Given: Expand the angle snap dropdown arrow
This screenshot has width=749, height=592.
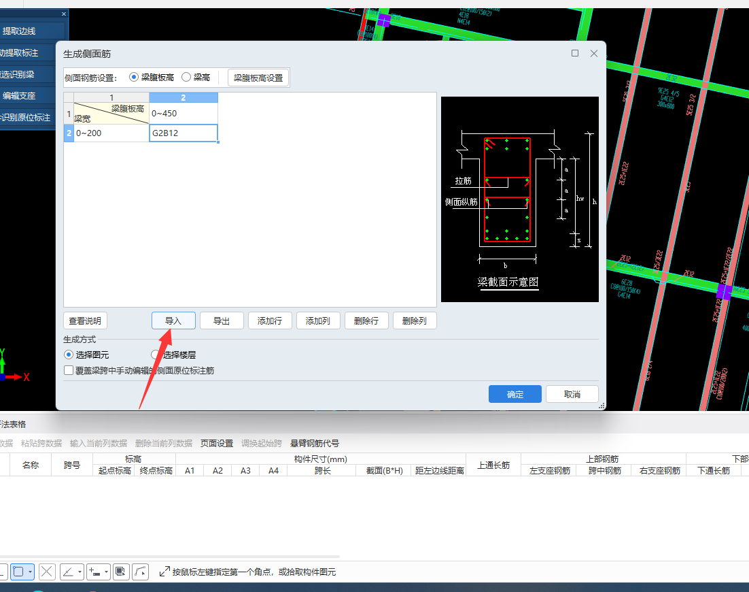Looking at the screenshot, I should tap(80, 572).
